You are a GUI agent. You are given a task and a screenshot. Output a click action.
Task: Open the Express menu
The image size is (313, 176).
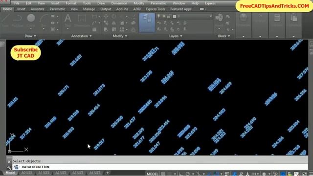[210, 3]
